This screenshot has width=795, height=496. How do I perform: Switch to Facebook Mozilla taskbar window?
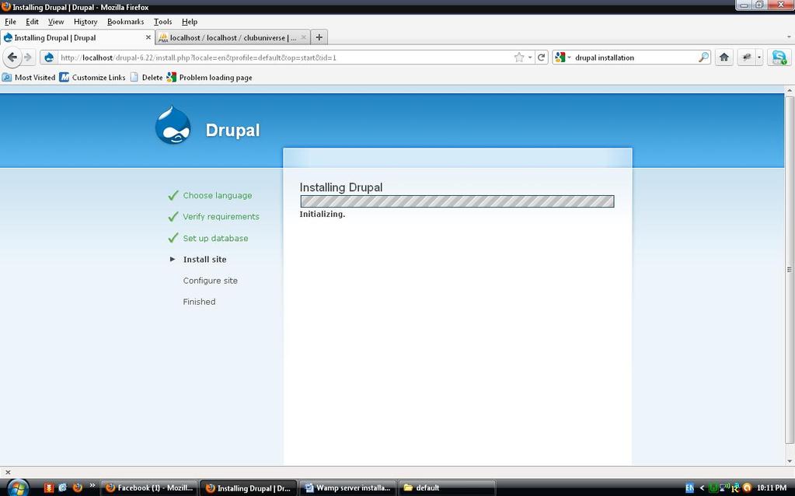(x=149, y=488)
